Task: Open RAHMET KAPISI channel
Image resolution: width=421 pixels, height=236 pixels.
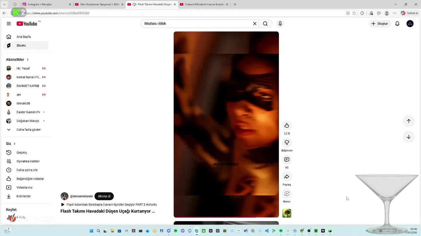Action: click(26, 86)
